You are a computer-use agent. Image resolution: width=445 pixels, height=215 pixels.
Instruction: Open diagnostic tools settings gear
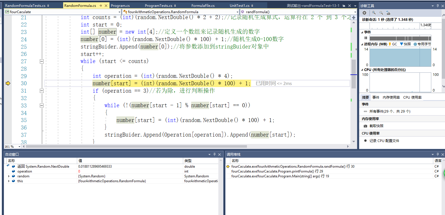pos(364,13)
